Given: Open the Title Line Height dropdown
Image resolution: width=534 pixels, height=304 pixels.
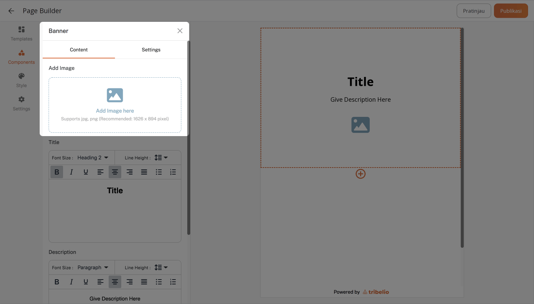Looking at the screenshot, I should [x=161, y=158].
